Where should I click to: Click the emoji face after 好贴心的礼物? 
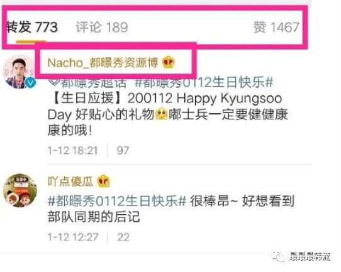point(162,114)
